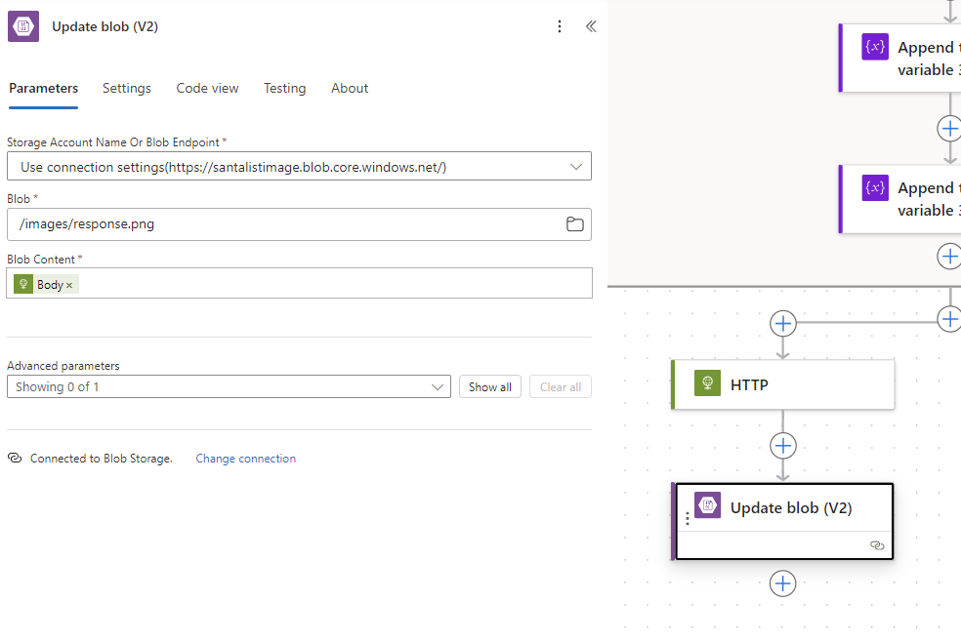Open the Code view tab
This screenshot has height=642, width=961.
coord(207,88)
